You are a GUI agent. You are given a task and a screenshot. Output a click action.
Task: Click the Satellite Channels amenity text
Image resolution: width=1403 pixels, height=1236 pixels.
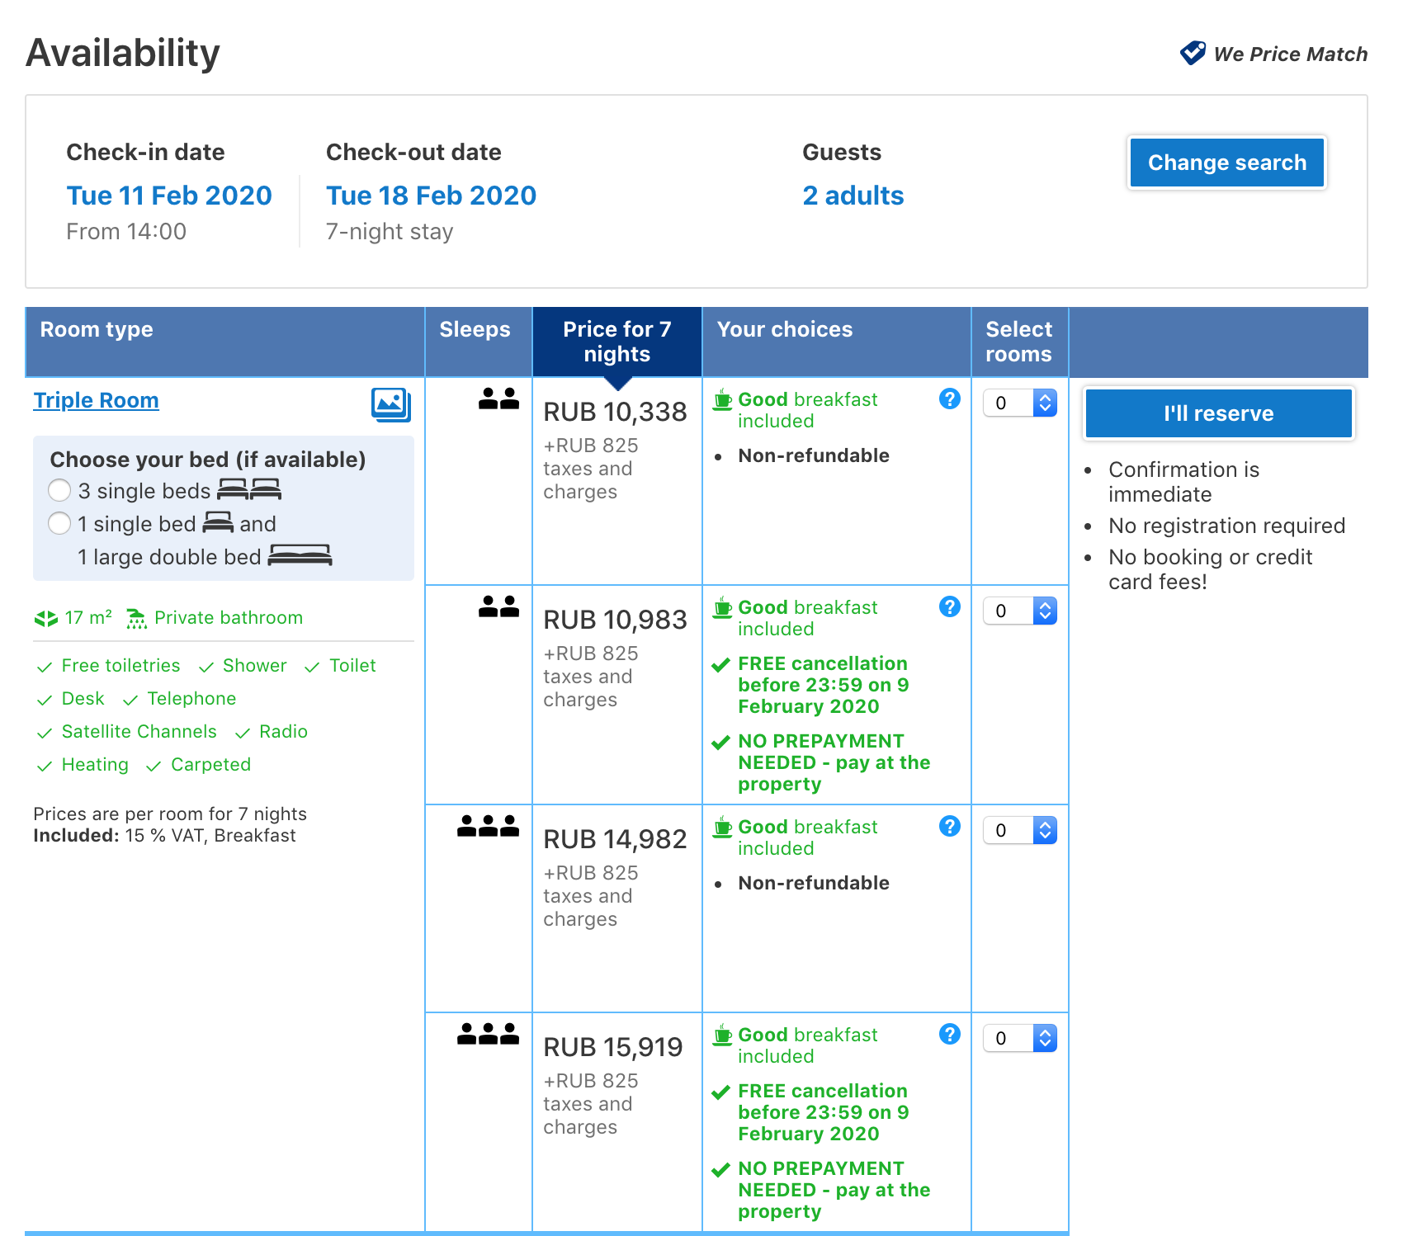click(x=139, y=732)
